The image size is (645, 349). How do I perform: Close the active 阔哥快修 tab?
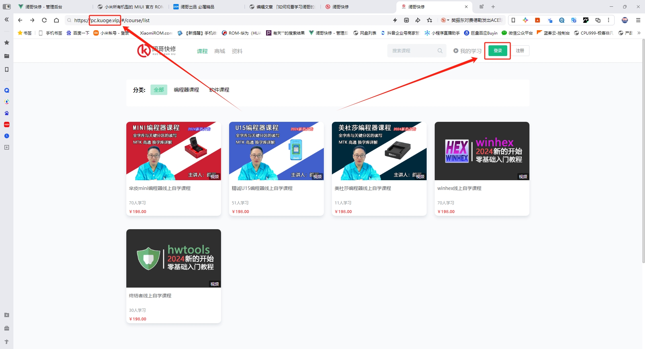tap(466, 7)
